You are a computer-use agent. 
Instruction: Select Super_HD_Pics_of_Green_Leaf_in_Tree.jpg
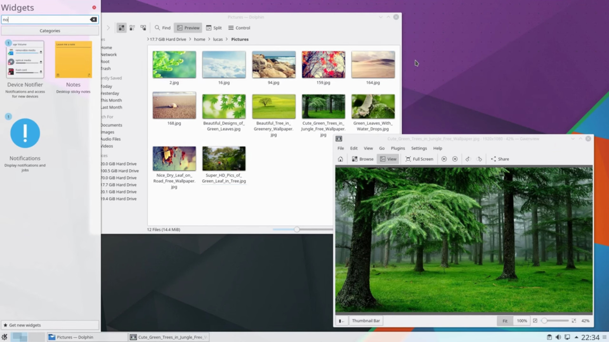click(x=224, y=158)
